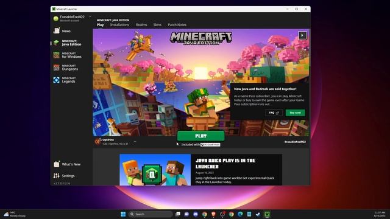Open Steam from the taskbar
This screenshot has width=390, height=219.
(x=258, y=214)
